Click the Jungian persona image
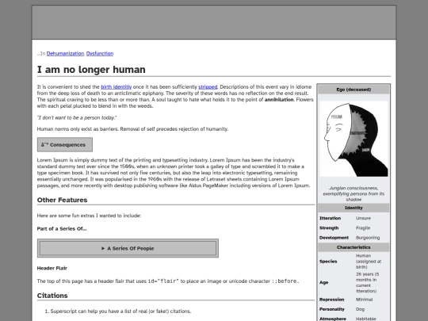428x321 pixels. (x=353, y=139)
